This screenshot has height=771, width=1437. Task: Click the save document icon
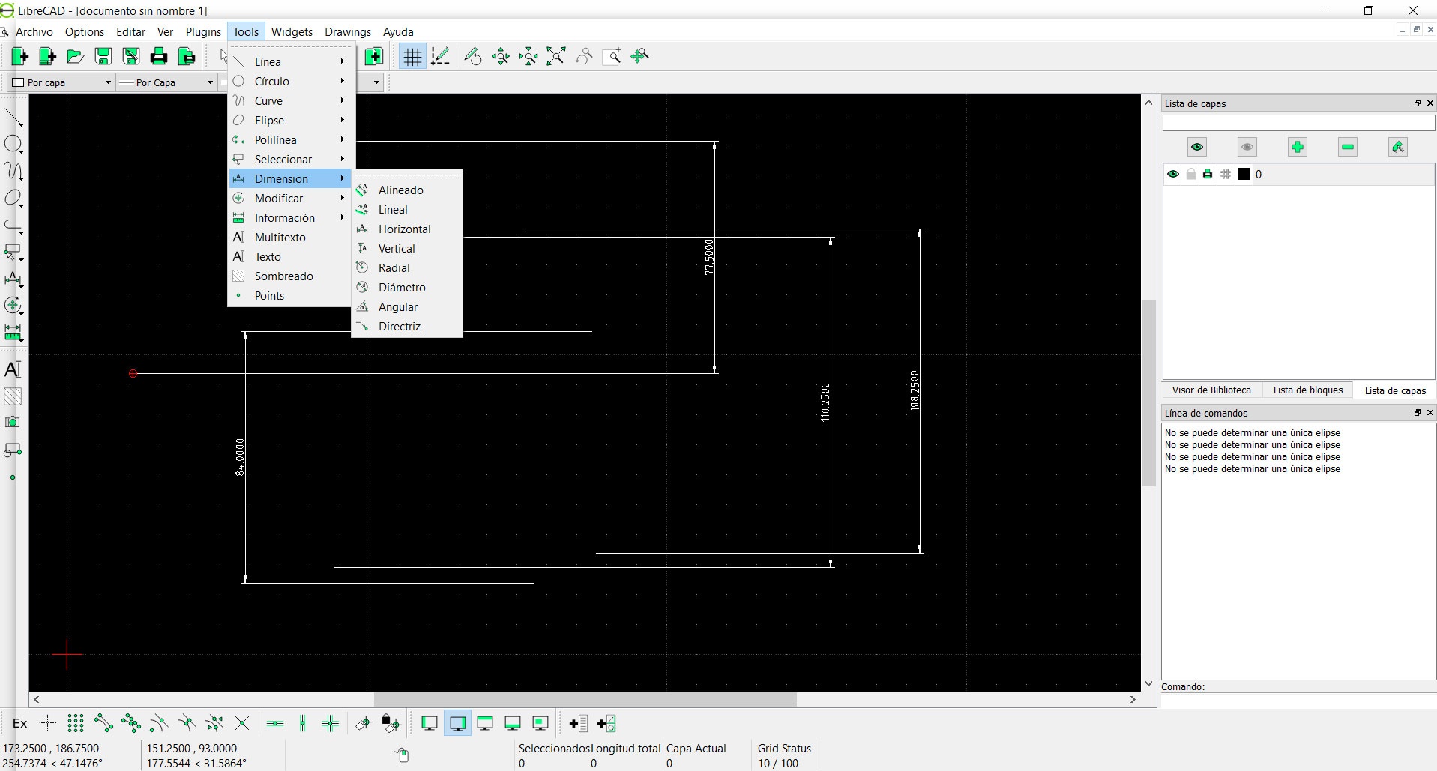tap(103, 56)
